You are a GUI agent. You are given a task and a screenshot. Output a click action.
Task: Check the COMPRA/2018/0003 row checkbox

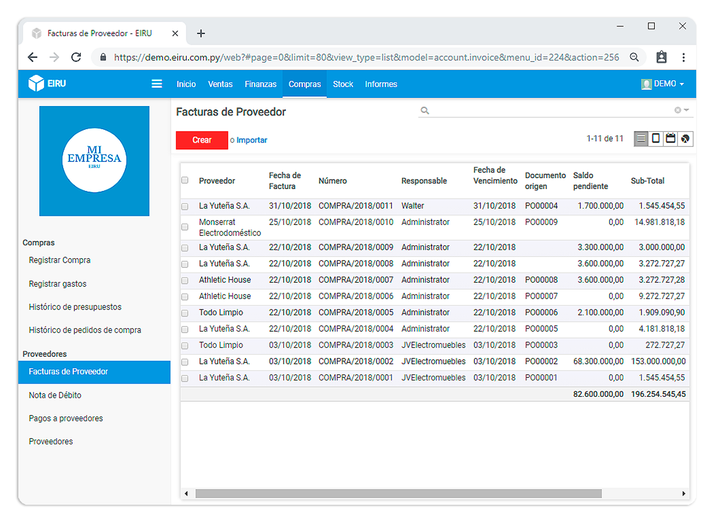point(185,345)
